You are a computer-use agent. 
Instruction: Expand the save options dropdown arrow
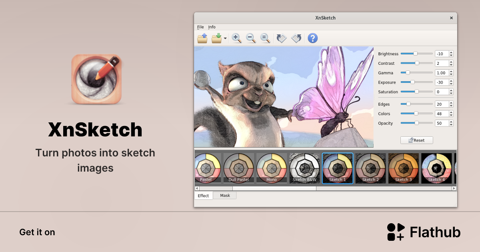pyautogui.click(x=225, y=38)
